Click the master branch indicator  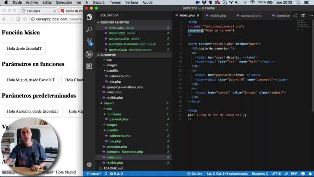[93, 174]
